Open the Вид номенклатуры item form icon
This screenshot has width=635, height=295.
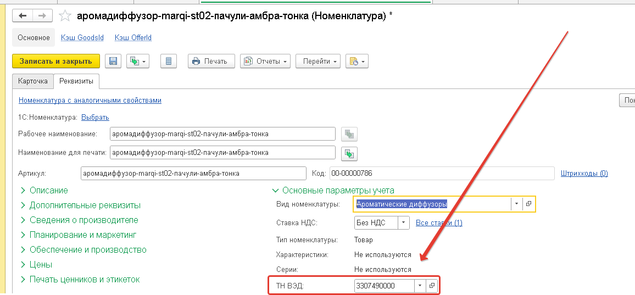[528, 204]
